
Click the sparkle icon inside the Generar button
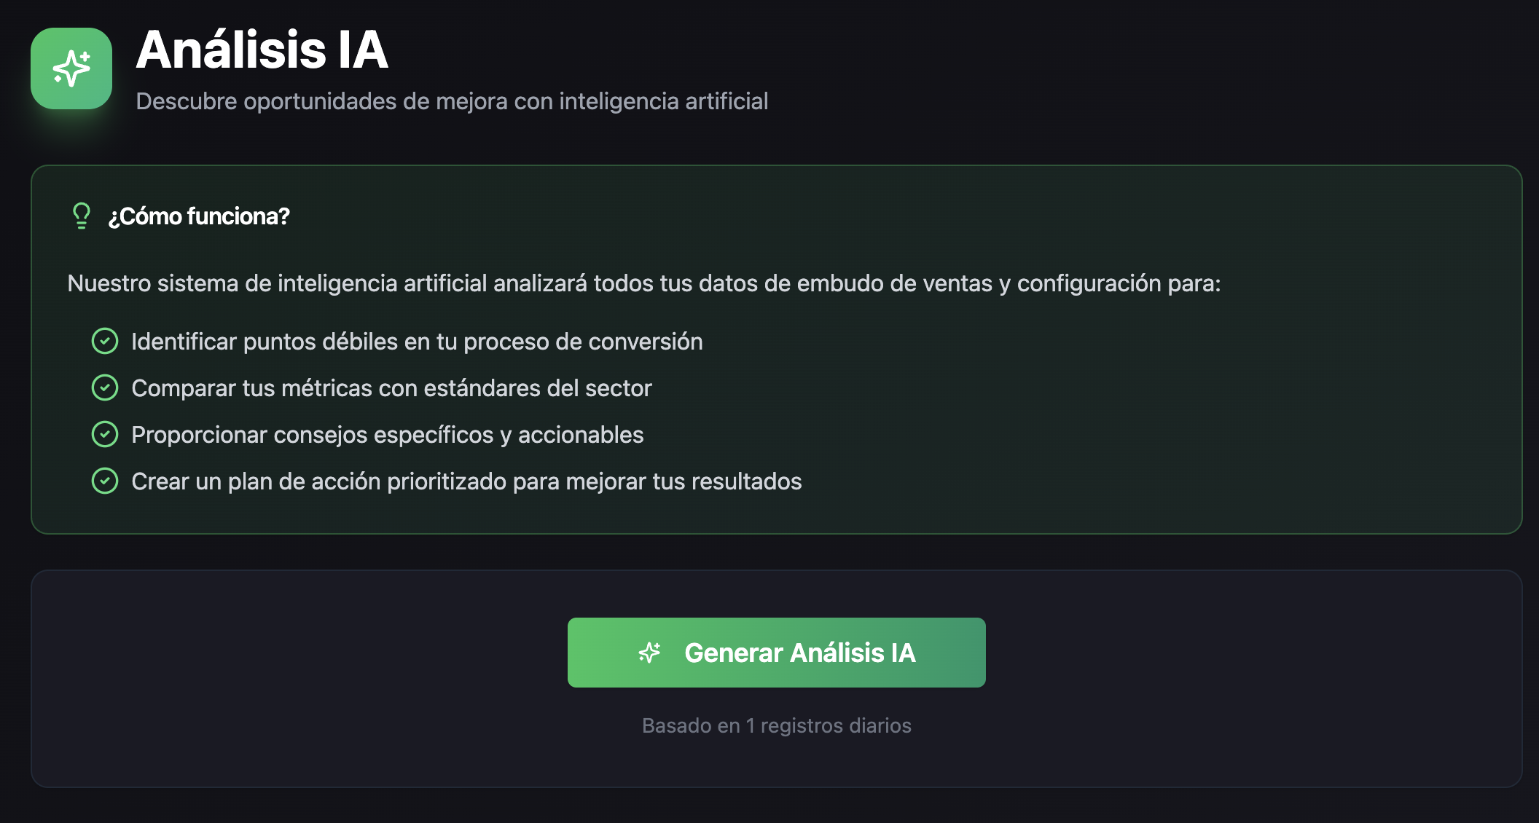coord(650,653)
